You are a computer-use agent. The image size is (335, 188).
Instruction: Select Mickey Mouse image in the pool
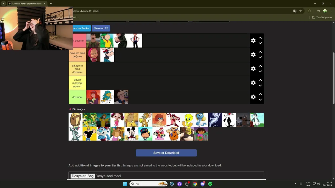tap(131, 134)
